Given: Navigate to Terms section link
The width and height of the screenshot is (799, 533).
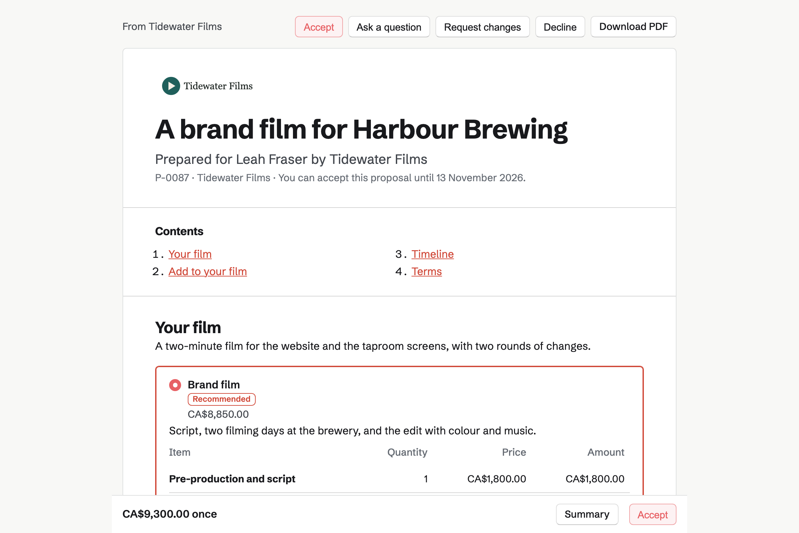Looking at the screenshot, I should (x=426, y=271).
